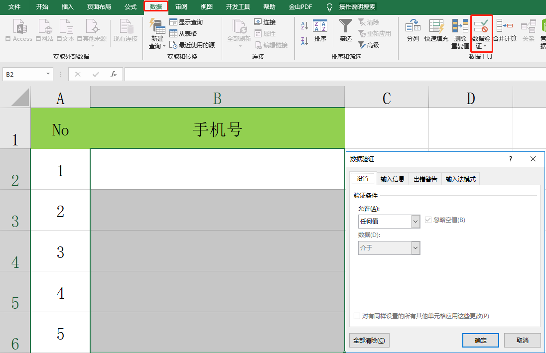The image size is (546, 353).
Task: Open the 输入信息 tab in dialog
Action: (x=393, y=179)
